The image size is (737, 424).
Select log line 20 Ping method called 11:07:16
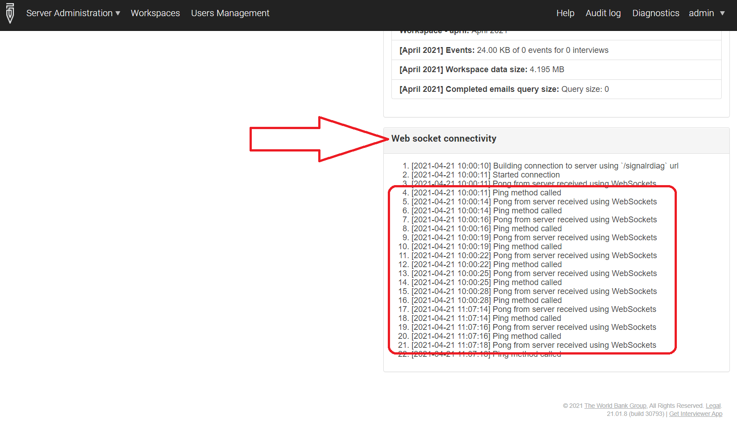(486, 336)
